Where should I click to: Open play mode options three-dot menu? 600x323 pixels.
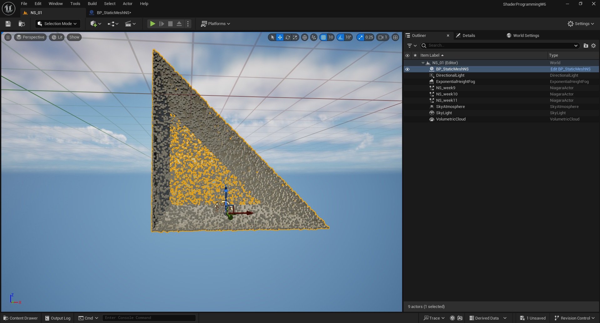pyautogui.click(x=188, y=24)
